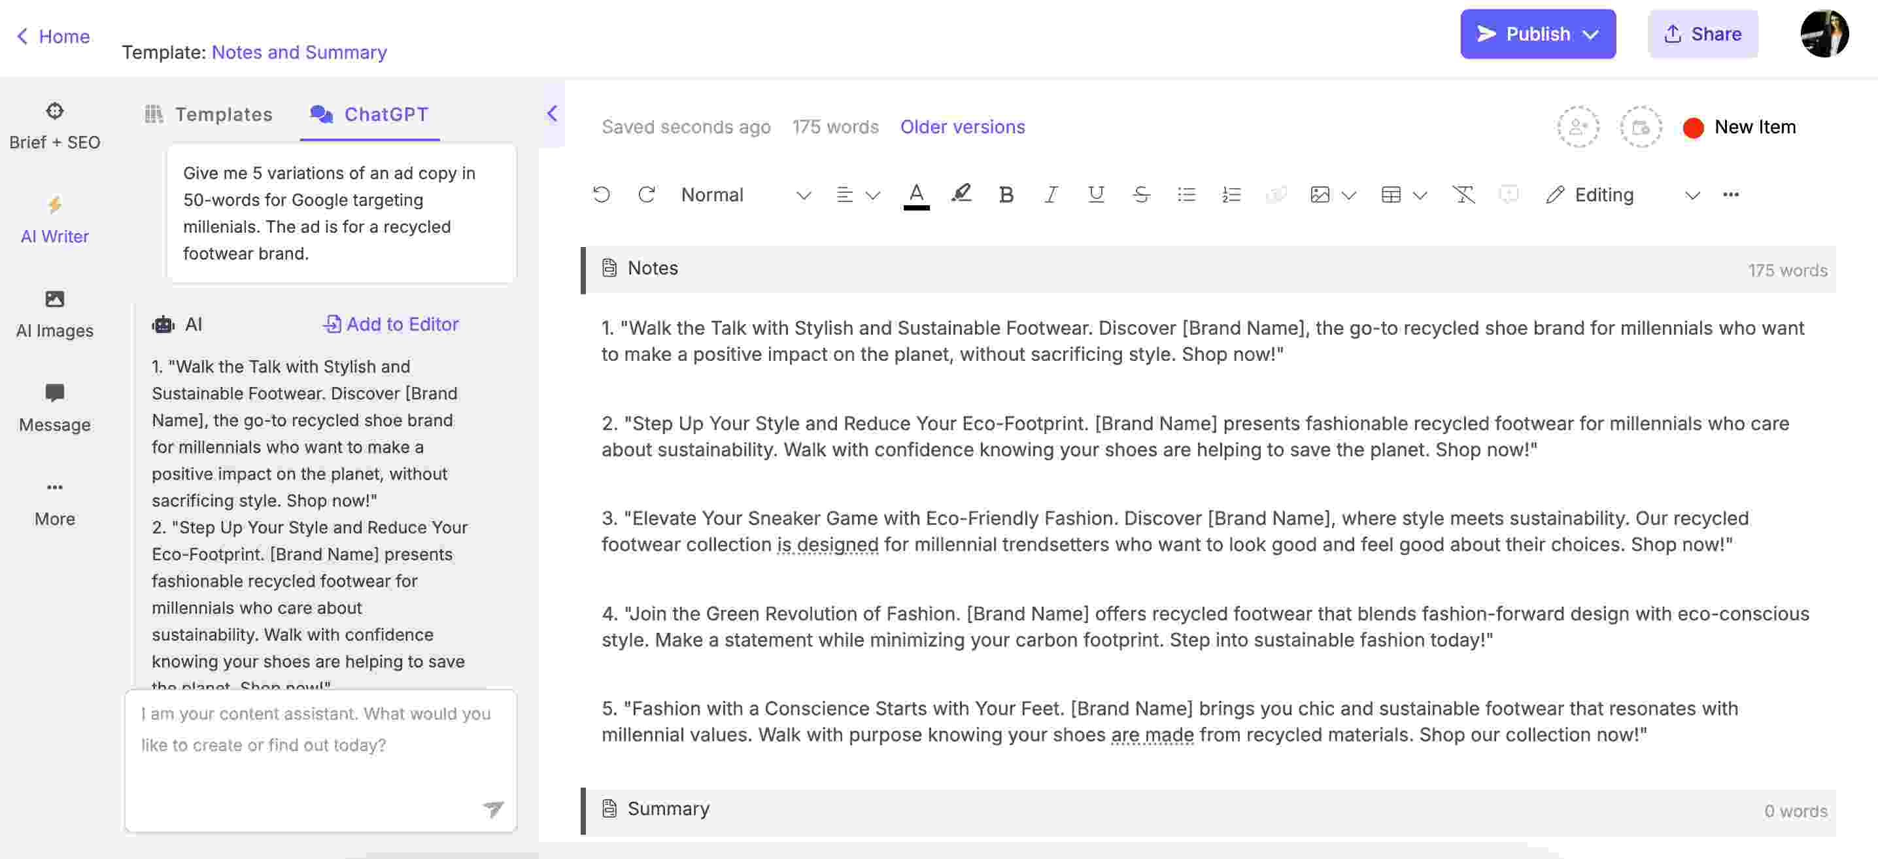Open More options in the sidebar
This screenshot has height=859, width=1878.
[x=55, y=502]
